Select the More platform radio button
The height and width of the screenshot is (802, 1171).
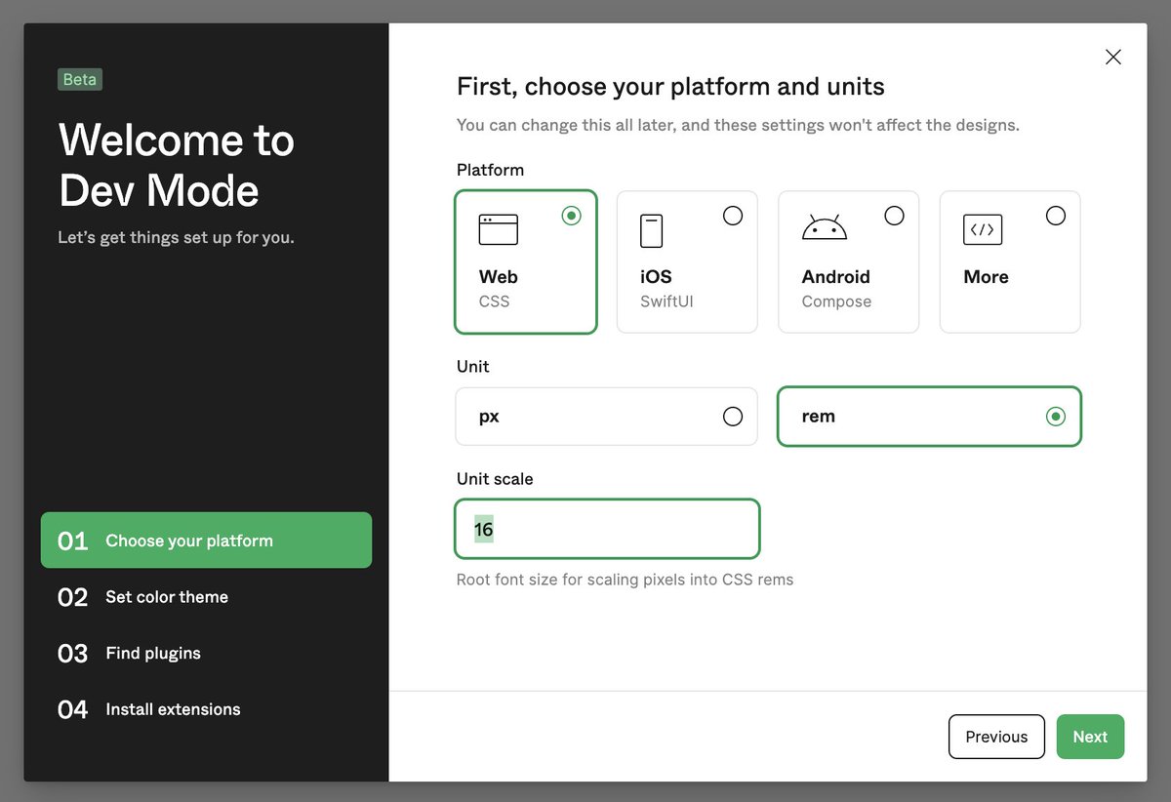1056,216
